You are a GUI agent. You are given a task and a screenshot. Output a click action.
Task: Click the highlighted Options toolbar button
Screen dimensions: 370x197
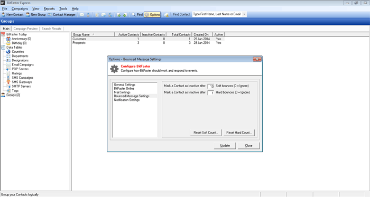coord(152,15)
